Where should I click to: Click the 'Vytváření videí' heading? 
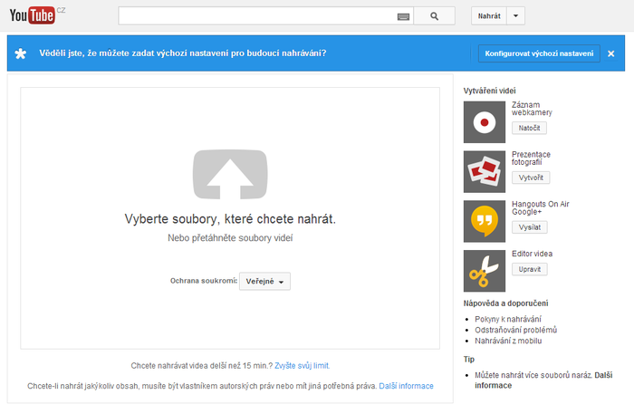tap(490, 91)
